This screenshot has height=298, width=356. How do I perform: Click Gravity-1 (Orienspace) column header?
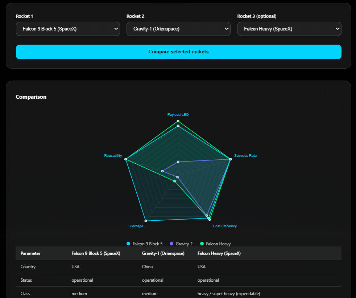[163, 253]
